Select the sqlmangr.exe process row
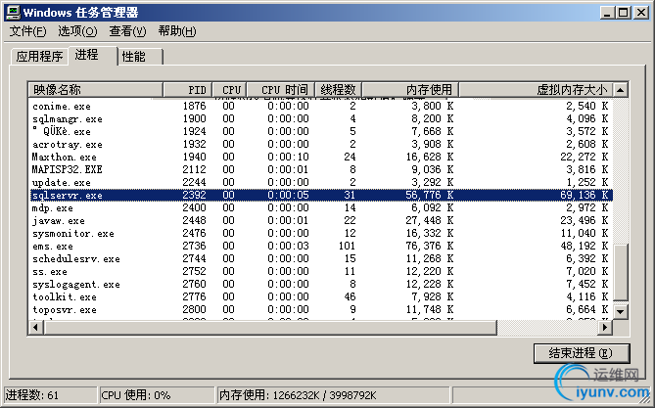655x408 pixels. (321, 119)
